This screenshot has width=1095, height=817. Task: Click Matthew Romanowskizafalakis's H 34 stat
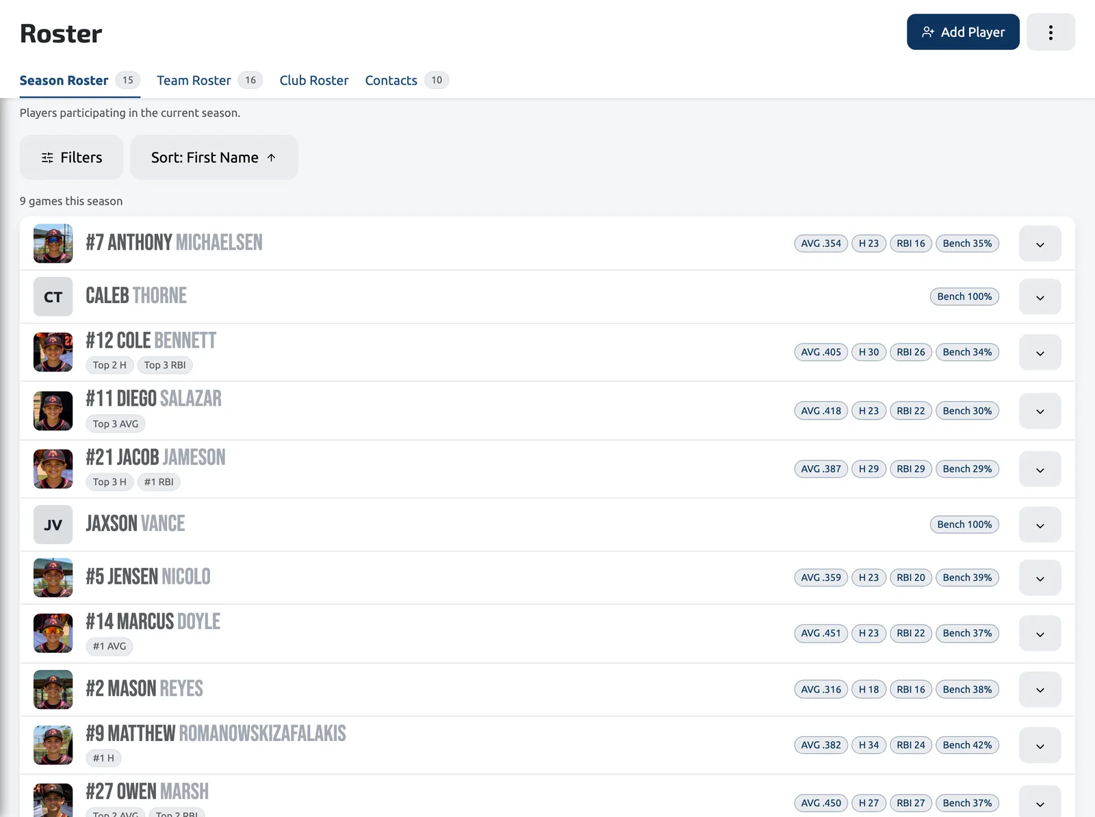tap(869, 745)
